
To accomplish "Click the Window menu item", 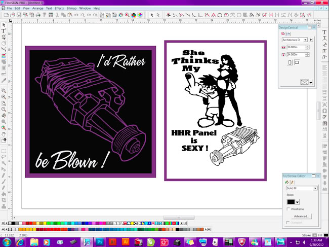I will coord(85,9).
